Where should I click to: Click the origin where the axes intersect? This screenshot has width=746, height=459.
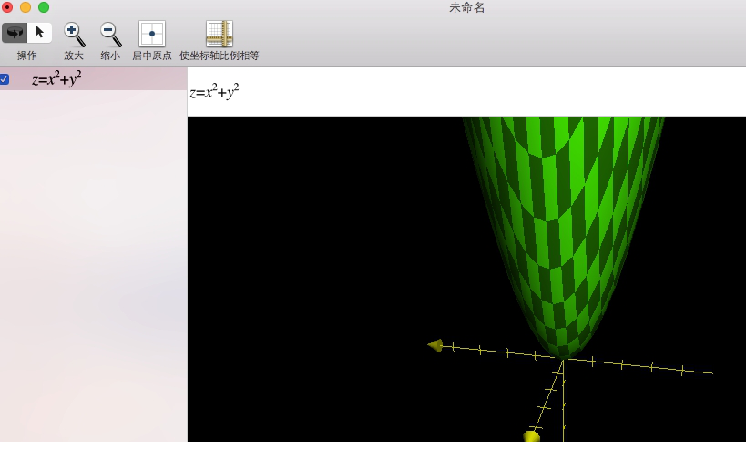(x=563, y=360)
